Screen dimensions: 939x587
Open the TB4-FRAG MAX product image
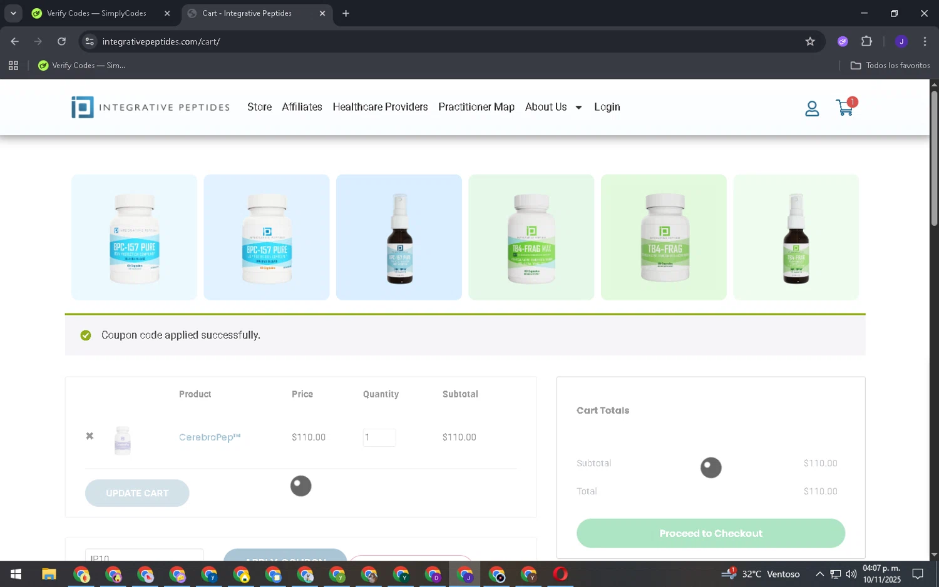click(x=531, y=237)
